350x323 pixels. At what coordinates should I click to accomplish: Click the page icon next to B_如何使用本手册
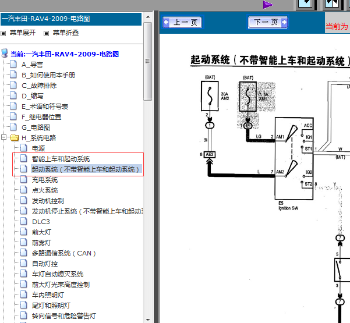pos(13,74)
